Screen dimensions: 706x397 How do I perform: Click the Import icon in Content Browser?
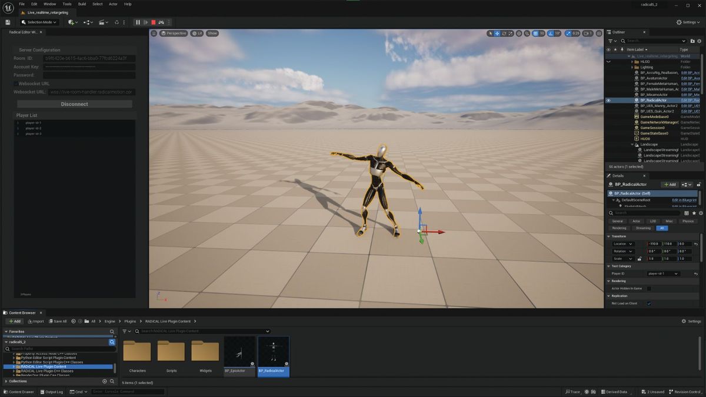click(36, 321)
